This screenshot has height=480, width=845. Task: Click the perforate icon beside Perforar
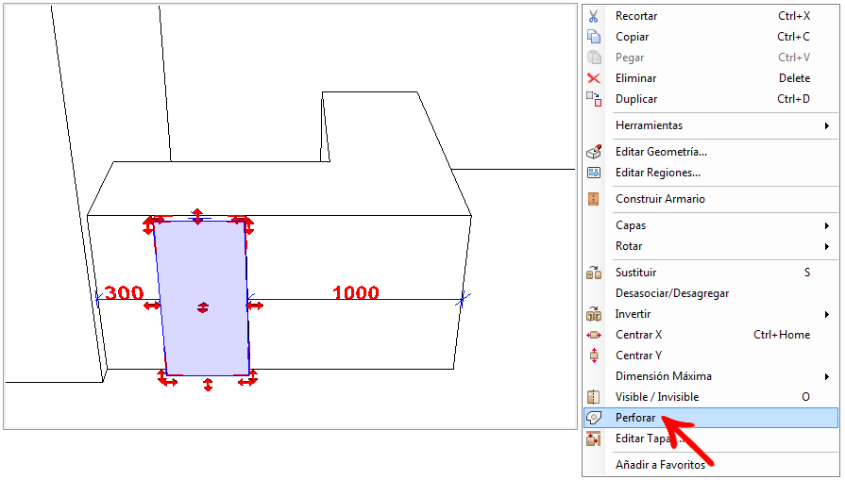pos(593,418)
